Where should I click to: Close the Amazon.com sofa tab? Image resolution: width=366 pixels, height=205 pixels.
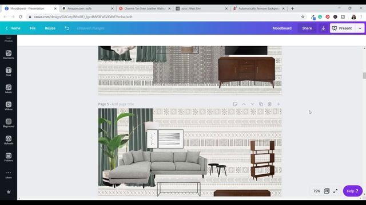[112, 9]
